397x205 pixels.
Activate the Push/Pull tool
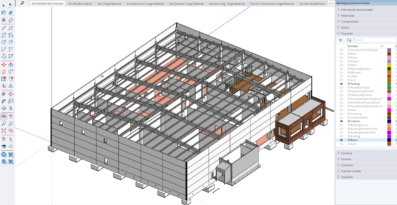click(x=11, y=65)
